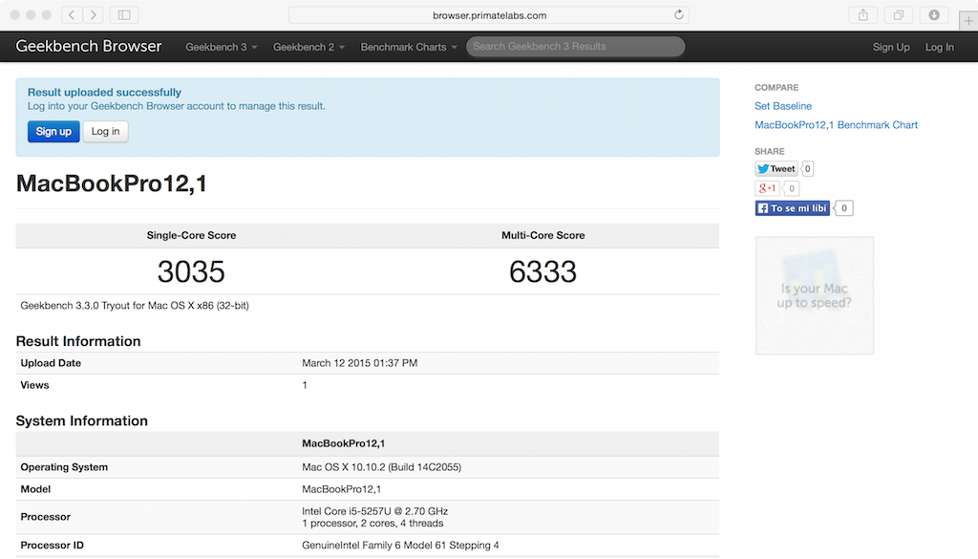978x559 pixels.
Task: Click the Facebook like count bubble
Action: (x=844, y=208)
